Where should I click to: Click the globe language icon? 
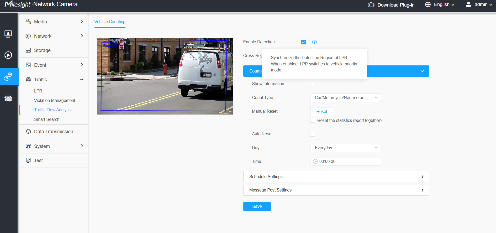click(428, 5)
